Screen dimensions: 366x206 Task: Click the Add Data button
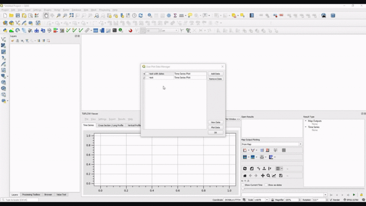215,74
